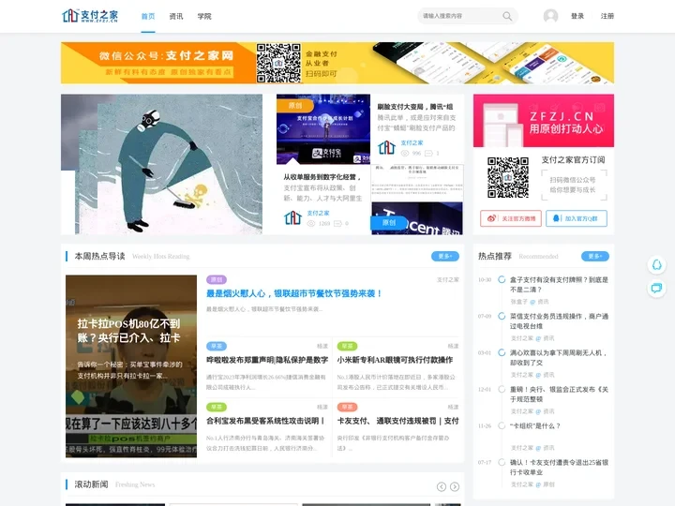Click the 12-01 timeline circle marker
This screenshot has width=675, height=506.
(502, 390)
